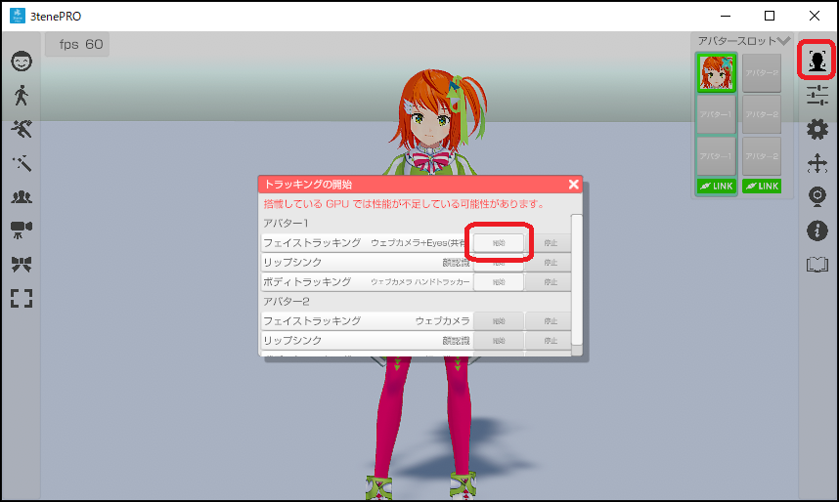This screenshot has height=502, width=839.
Task: Click the アバター1 ボディトラッキング row label
Action: pyautogui.click(x=307, y=281)
